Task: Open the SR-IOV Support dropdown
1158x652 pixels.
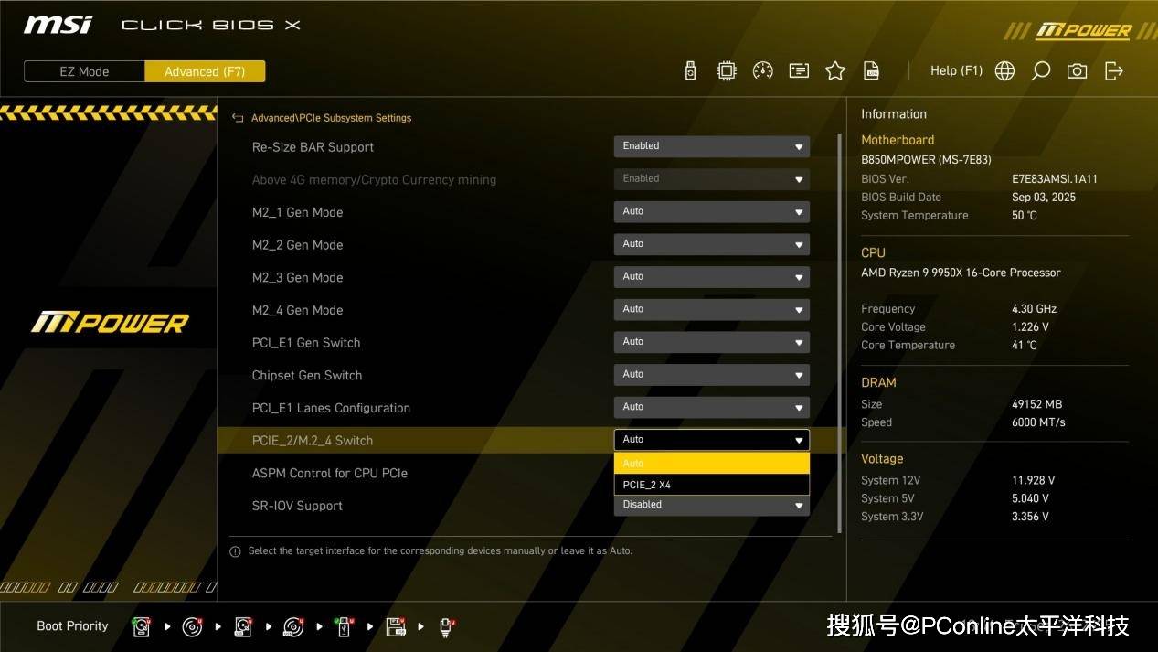Action: point(712,506)
